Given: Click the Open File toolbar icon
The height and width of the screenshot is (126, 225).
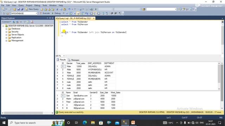Looking at the screenshot, I should [x=15, y=9].
